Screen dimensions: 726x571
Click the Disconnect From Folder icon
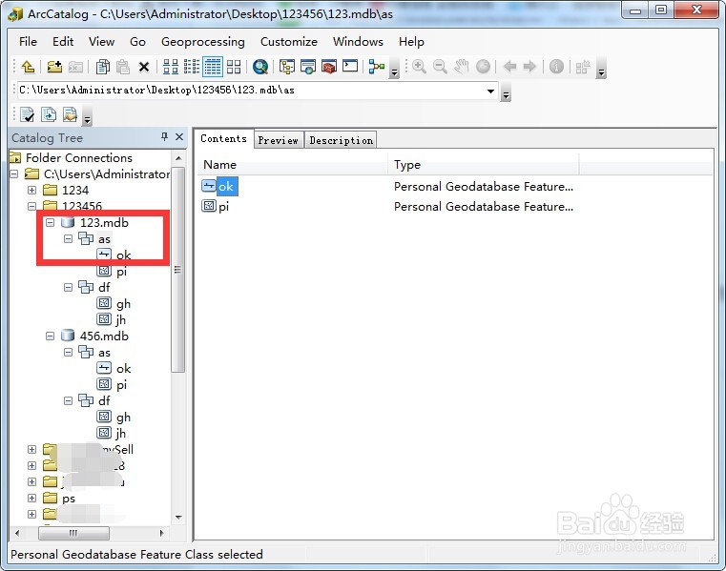click(x=75, y=67)
